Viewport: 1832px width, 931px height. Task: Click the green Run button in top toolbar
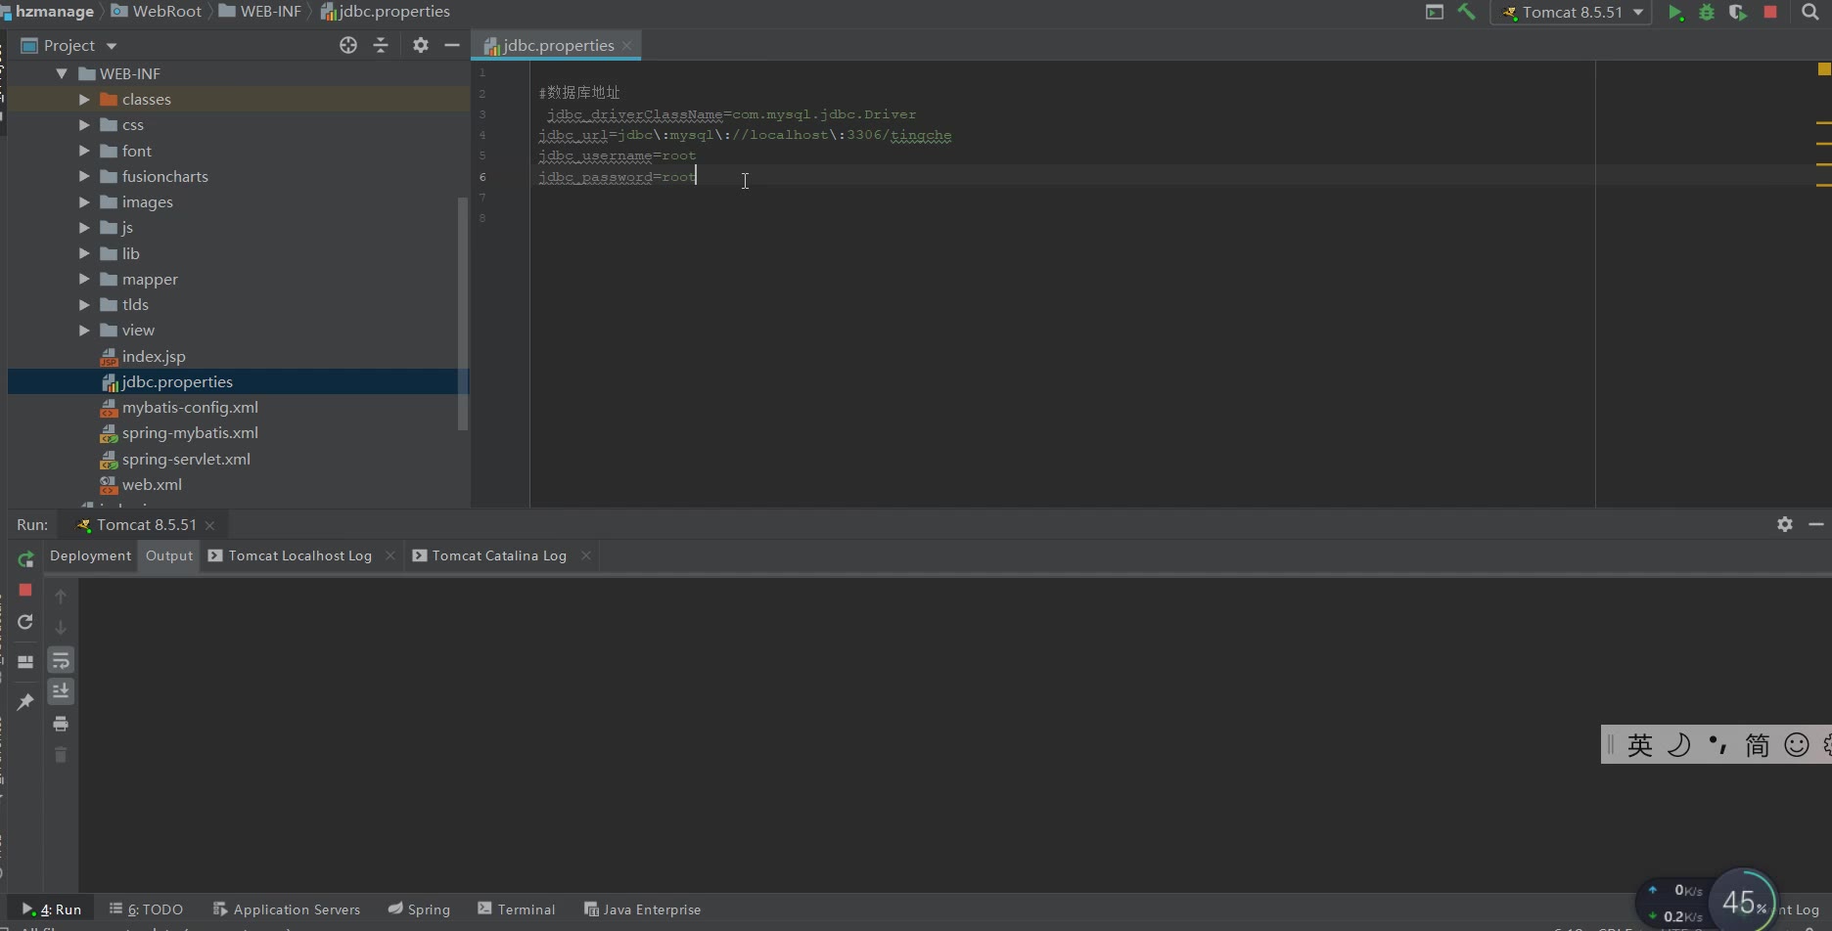point(1675,13)
